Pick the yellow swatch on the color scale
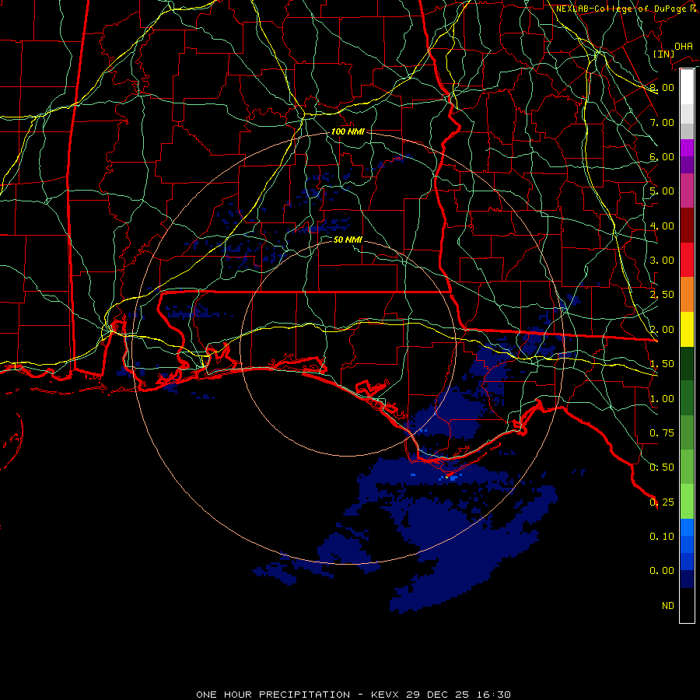Screen dimensions: 700x700 (687, 329)
